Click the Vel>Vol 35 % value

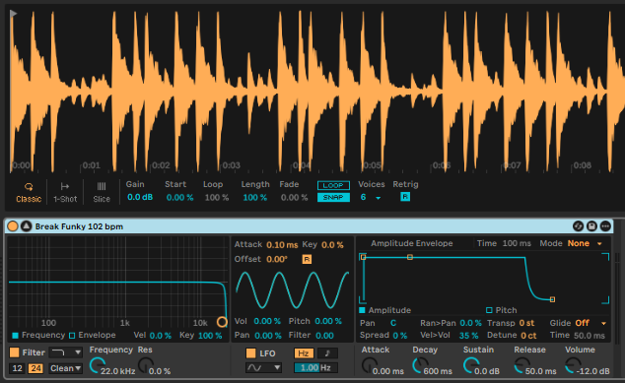468,335
